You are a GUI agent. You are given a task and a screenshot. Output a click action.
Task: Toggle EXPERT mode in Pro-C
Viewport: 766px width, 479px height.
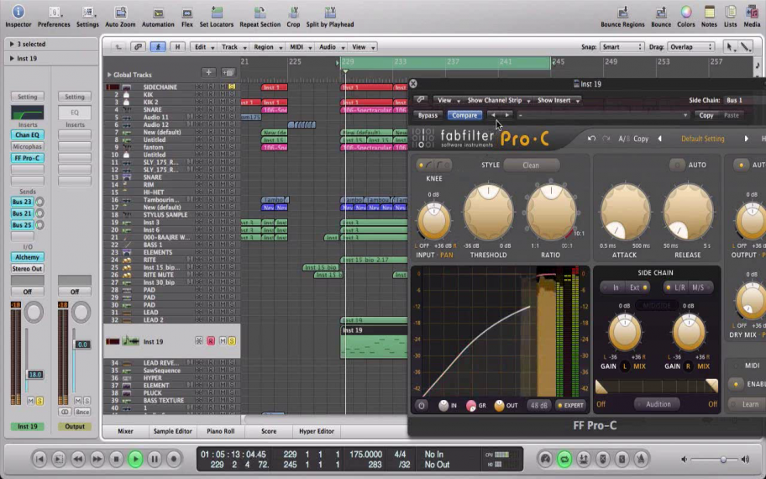point(570,405)
